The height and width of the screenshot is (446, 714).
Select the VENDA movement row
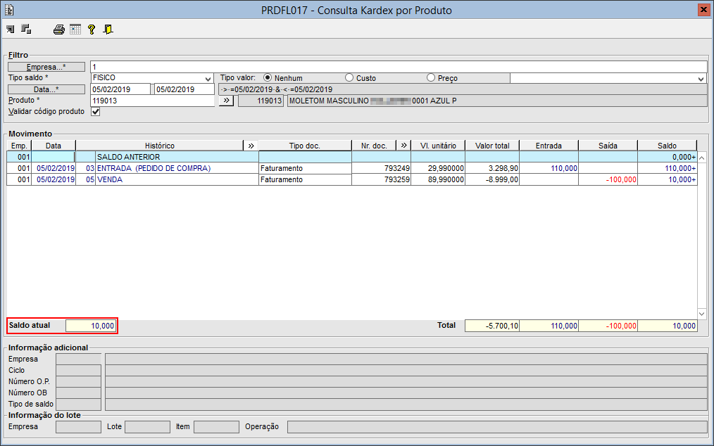[x=352, y=180]
